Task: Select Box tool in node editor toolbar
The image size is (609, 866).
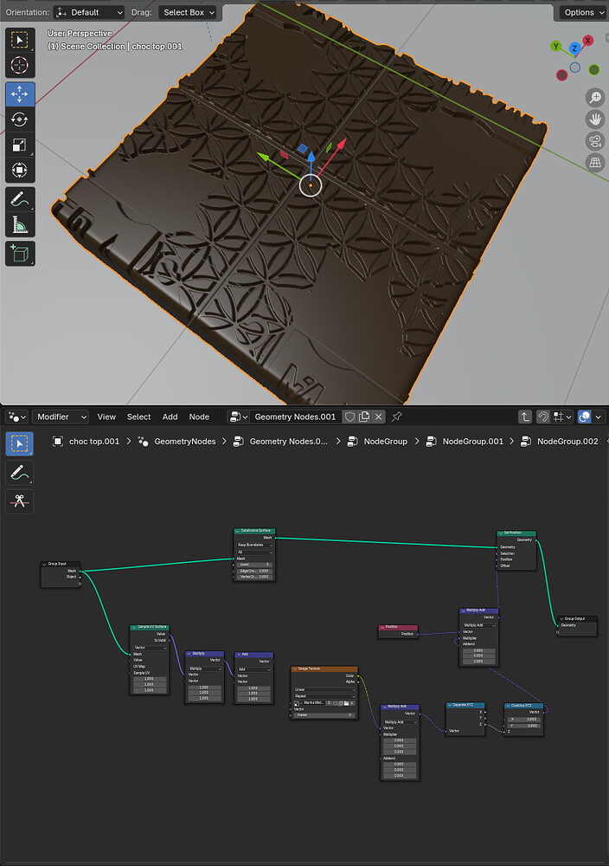Action: (19, 444)
